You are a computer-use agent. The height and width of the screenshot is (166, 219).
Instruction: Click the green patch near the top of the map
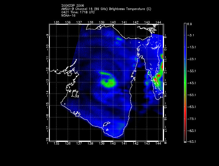(x=119, y=39)
